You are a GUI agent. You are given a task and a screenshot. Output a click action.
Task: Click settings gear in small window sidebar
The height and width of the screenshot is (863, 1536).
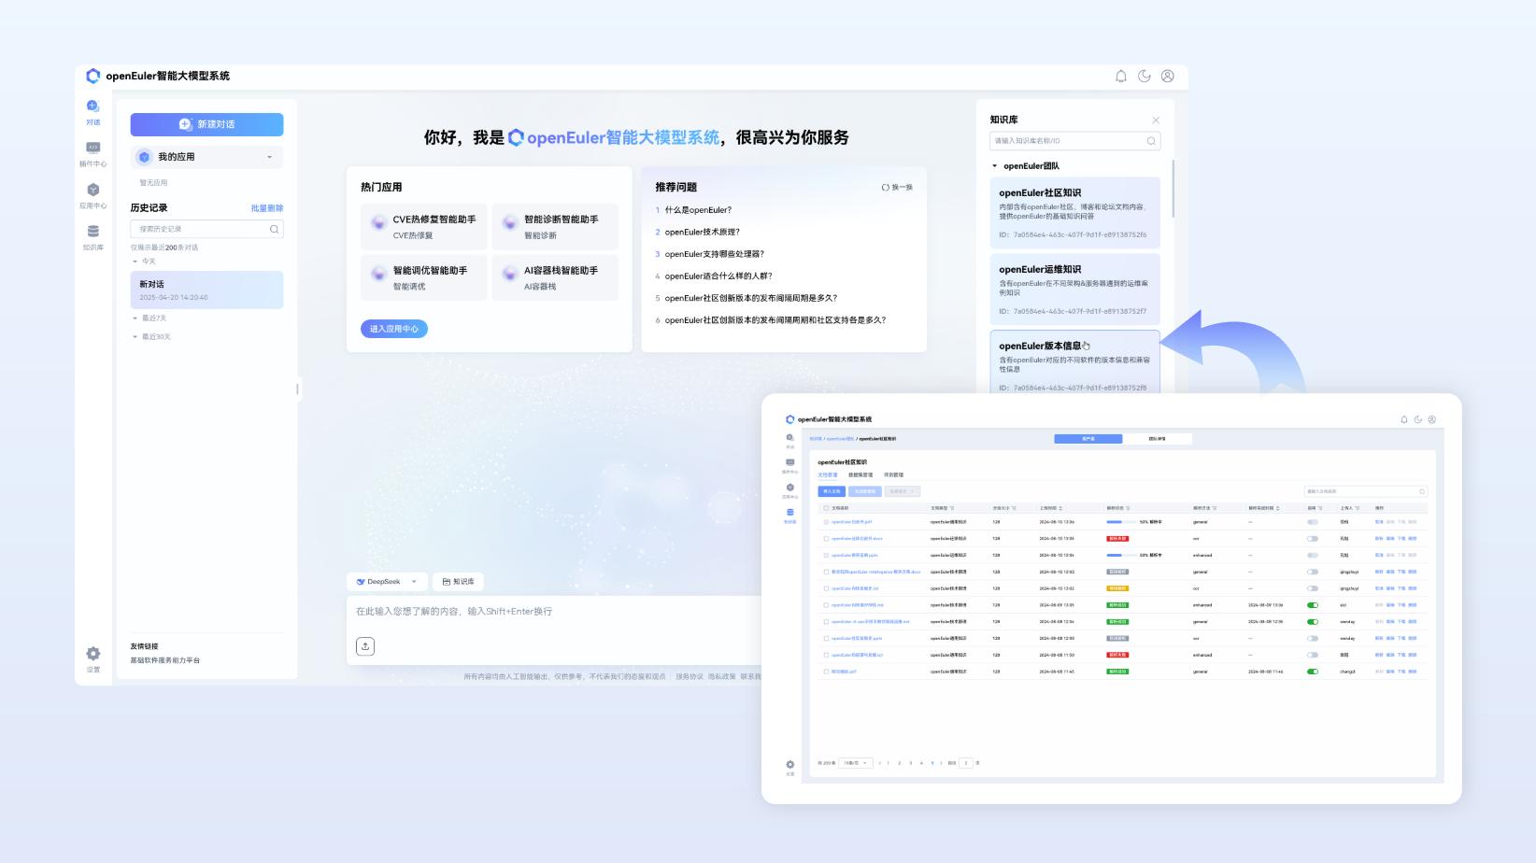coord(790,765)
